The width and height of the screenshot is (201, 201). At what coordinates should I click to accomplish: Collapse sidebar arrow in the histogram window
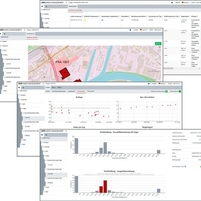click(x=66, y=131)
